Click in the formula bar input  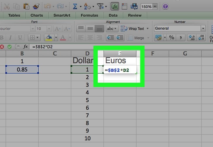[x=121, y=47]
